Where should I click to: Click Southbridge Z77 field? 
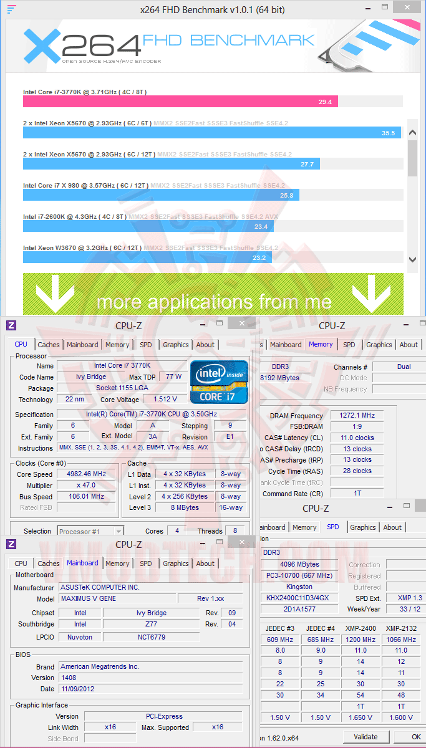151,624
